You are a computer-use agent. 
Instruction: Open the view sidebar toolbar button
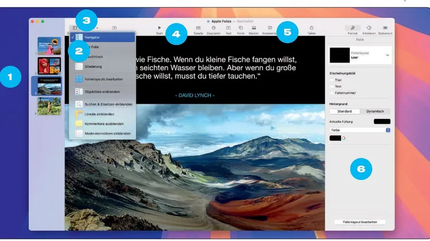[x=75, y=27]
